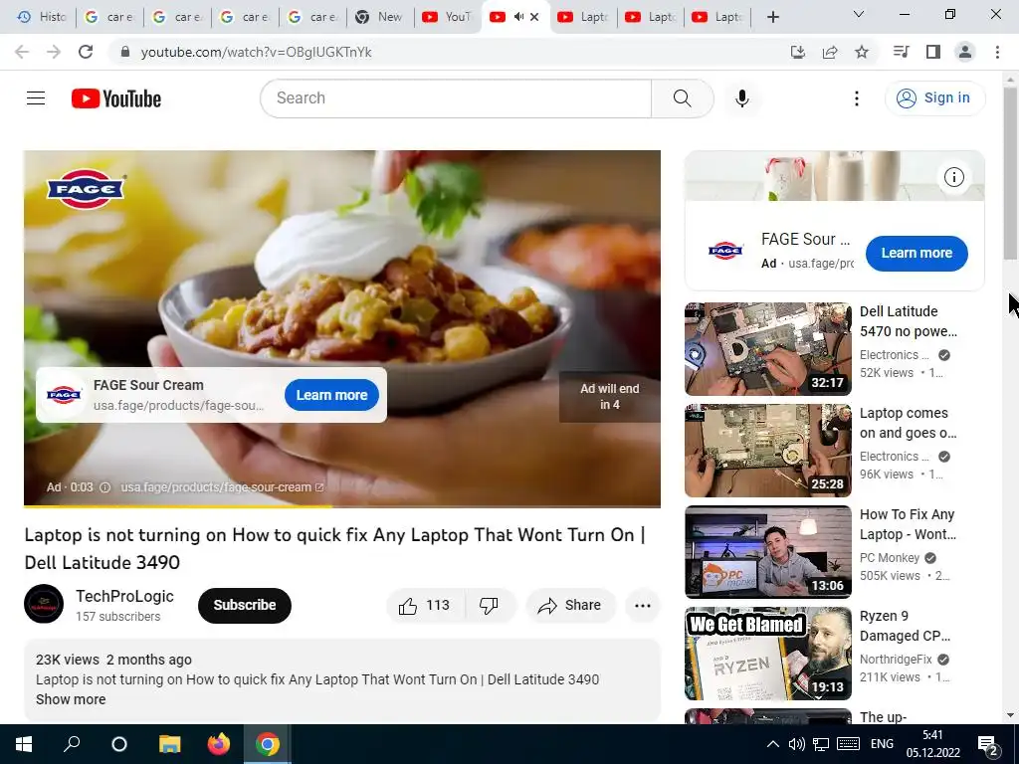
Task: Click the search magnifier button
Action: pos(682,98)
